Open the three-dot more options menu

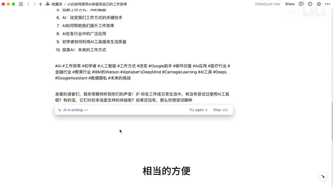tap(327, 4)
